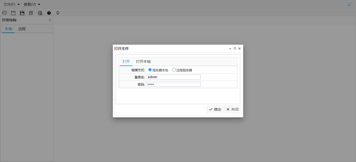Collapse the 目录结构 panel with the arrow
This screenshot has height=162, width=356.
[x=50, y=20]
